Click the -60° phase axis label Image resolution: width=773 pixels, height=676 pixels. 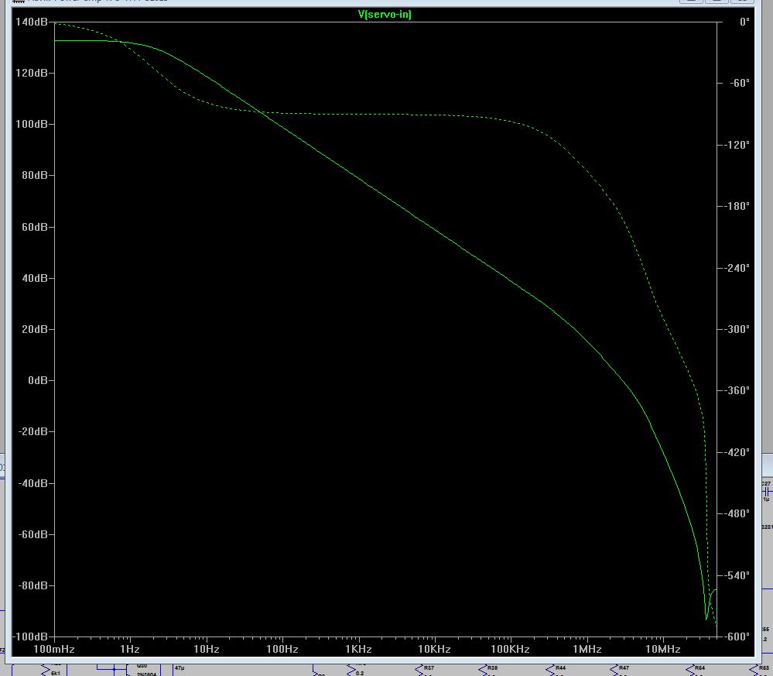pyautogui.click(x=740, y=83)
